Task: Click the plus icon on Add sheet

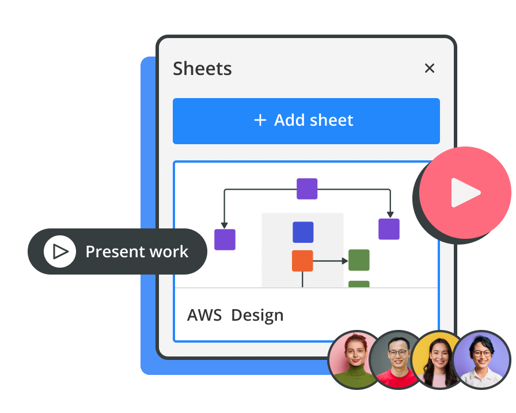Action: pos(260,120)
